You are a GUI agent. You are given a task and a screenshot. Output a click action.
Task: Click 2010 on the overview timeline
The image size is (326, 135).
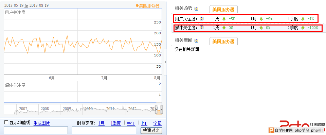[x=89, y=109]
